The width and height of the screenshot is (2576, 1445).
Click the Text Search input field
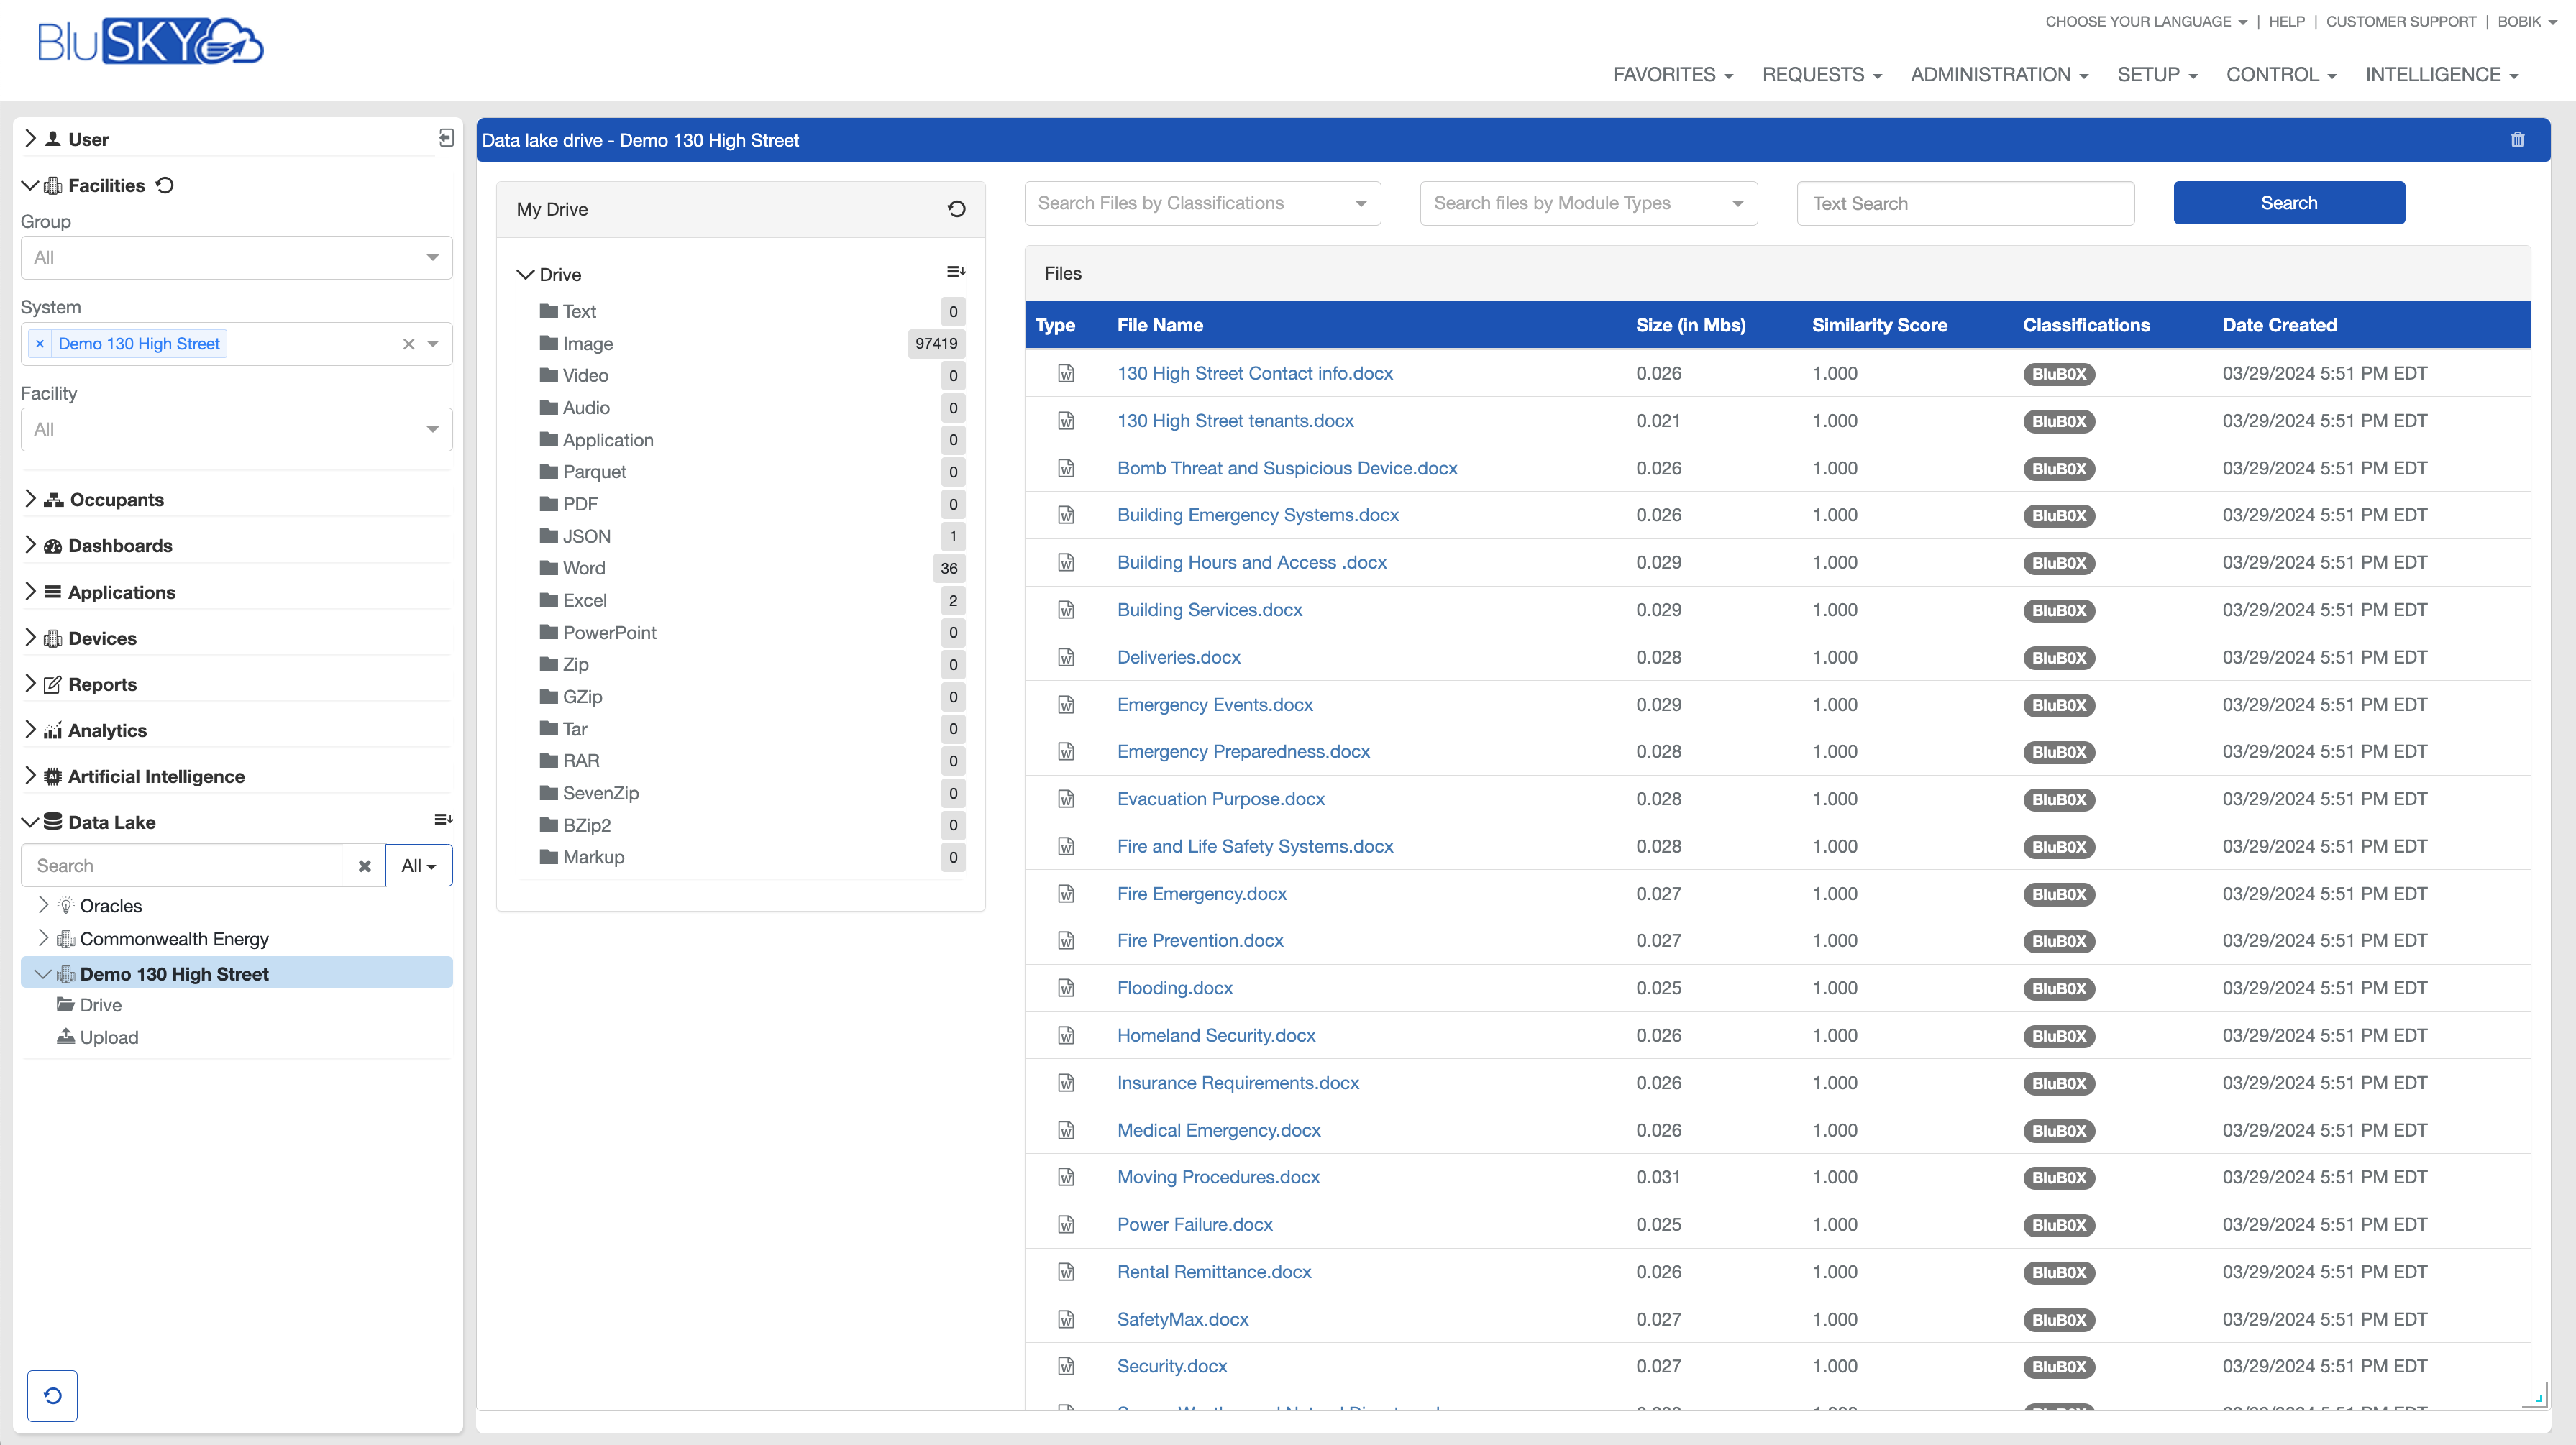tap(1964, 204)
